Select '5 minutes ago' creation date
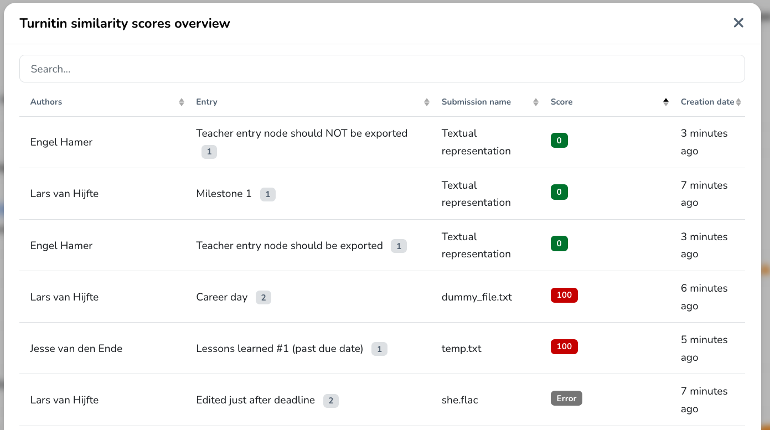Viewport: 770px width, 430px height. pos(704,349)
